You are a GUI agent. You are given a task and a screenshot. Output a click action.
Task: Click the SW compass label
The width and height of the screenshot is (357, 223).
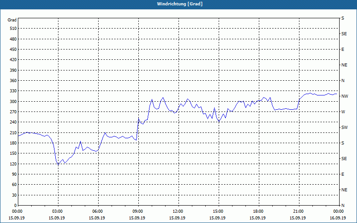345,128
